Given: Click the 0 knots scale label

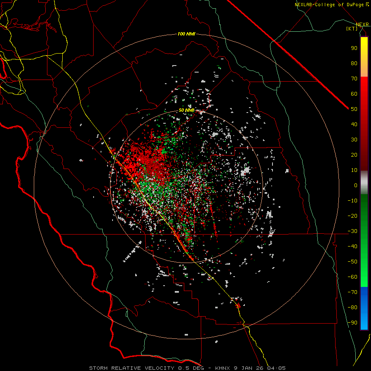Looking at the screenshot, I should (x=356, y=185).
